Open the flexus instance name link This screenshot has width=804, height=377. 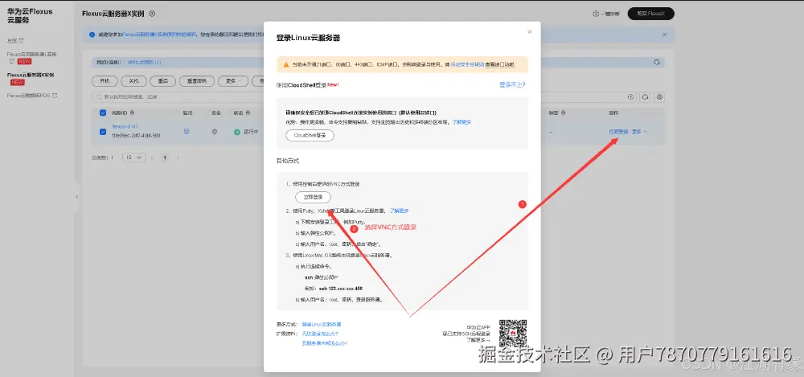pos(125,126)
